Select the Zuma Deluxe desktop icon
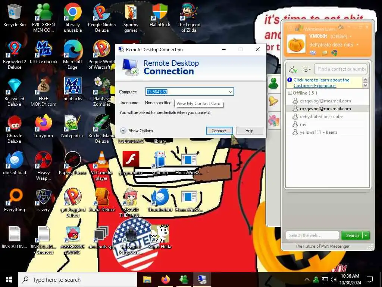Screen dimensions: 382x287 tap(102, 201)
